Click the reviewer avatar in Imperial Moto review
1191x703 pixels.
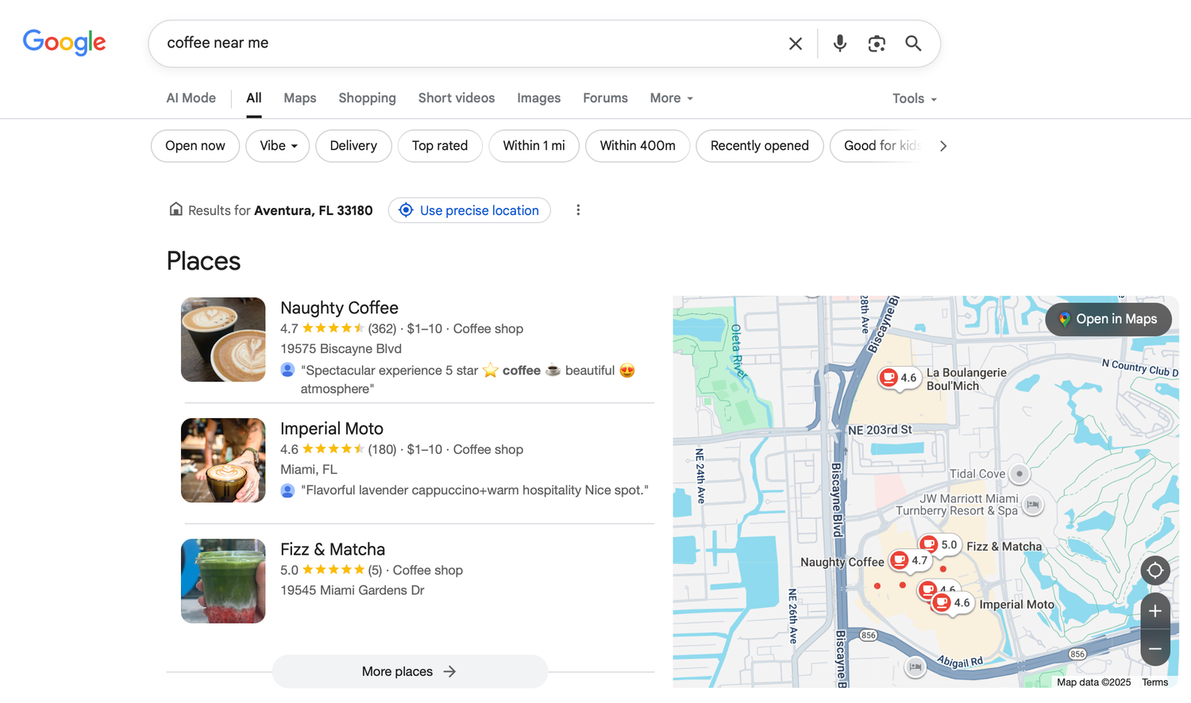pos(287,490)
